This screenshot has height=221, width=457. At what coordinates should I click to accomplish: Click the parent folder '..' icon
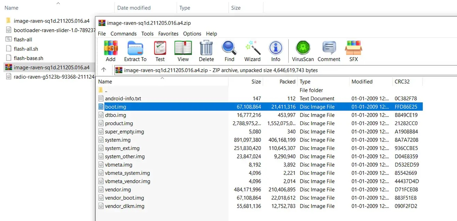click(101, 90)
